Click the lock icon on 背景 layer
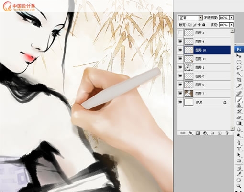 (225, 102)
